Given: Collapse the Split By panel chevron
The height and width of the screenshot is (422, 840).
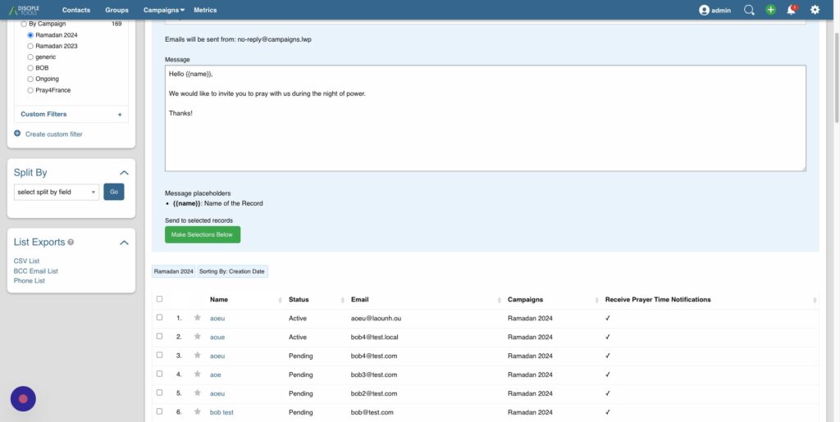Looking at the screenshot, I should [x=124, y=173].
